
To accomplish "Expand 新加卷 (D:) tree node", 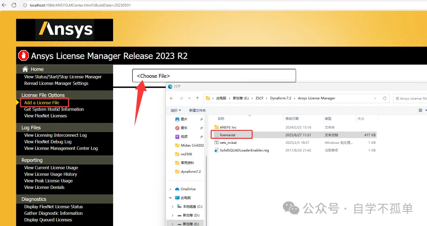I will point(173,215).
